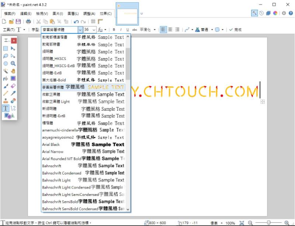Image resolution: width=295 pixels, height=226 pixels.
Task: Click the zoom slider in status bar
Action: pyautogui.click(x=269, y=223)
